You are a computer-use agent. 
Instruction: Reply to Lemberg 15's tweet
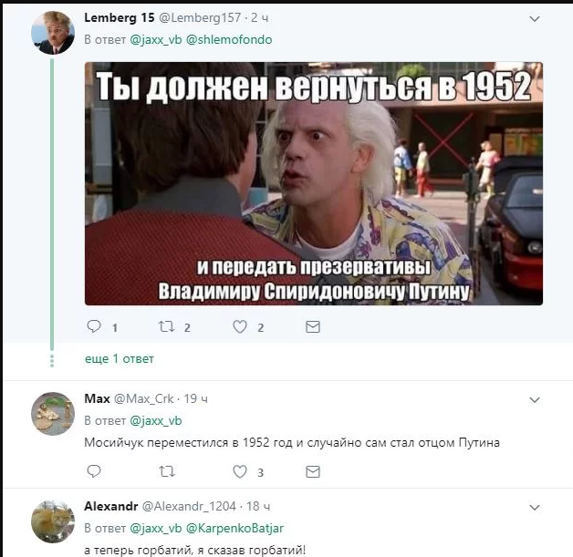coord(94,326)
